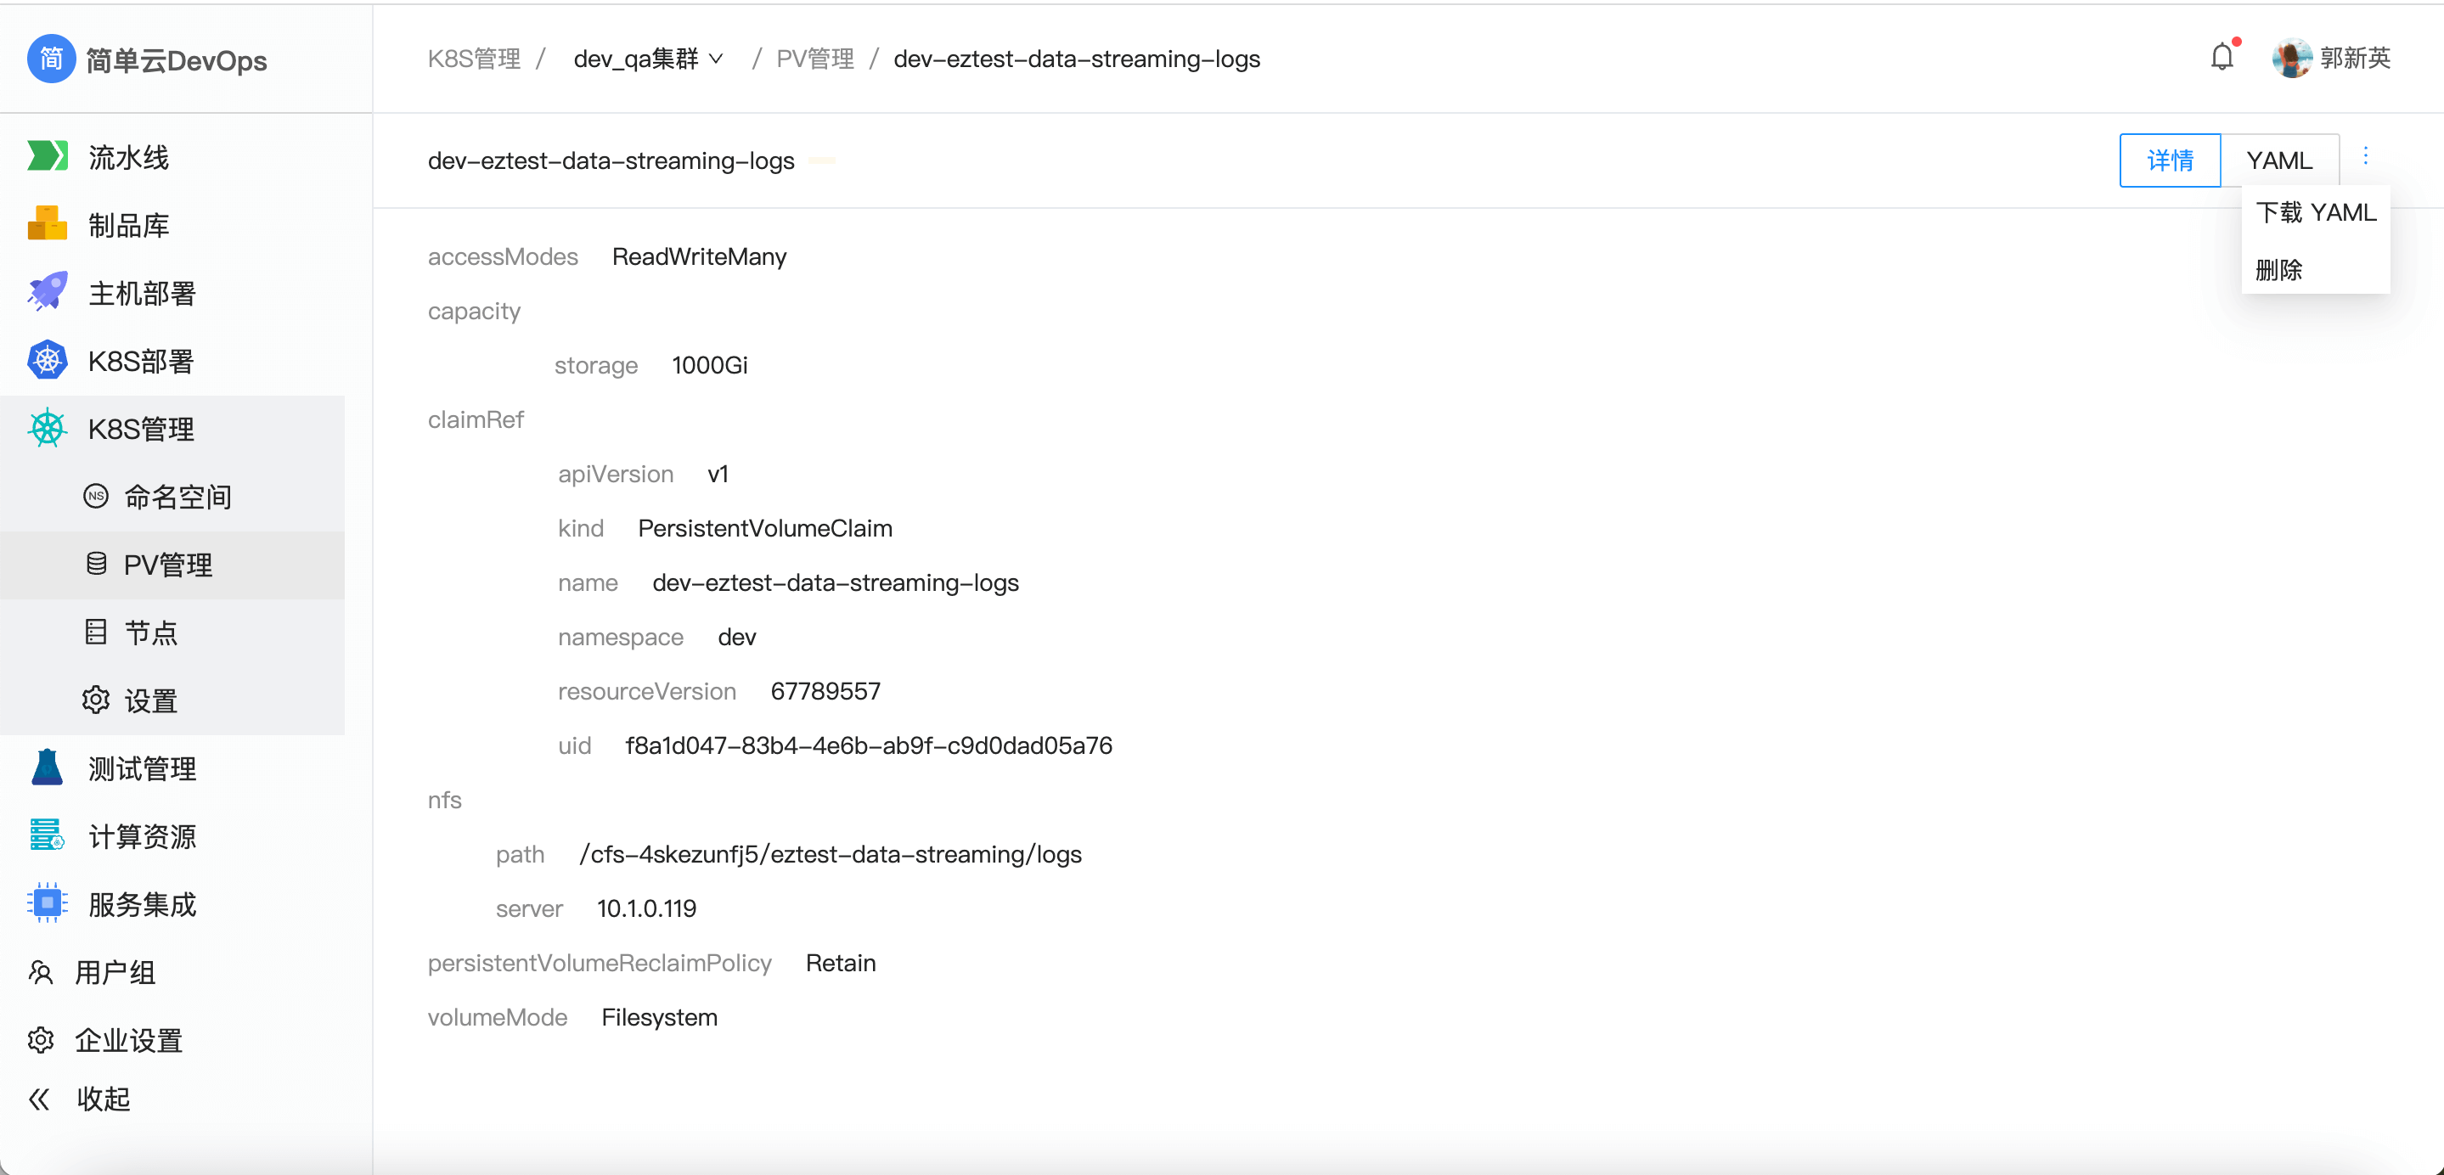Select the 详情 tab
This screenshot has width=2444, height=1175.
pos(2169,160)
